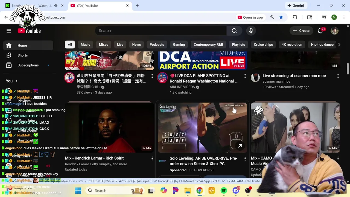Open the Solo Leveling ad thumbnail
The height and width of the screenshot is (197, 350).
click(x=202, y=127)
